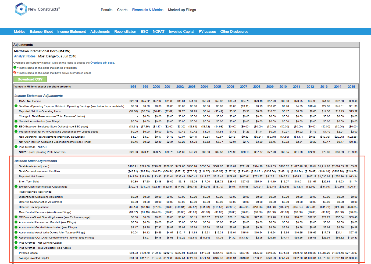Viewport: 371px width, 264px height.
Task: Click the 2002 year column header
Action: pos(180,87)
